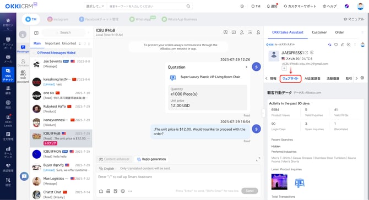The width and height of the screenshot is (369, 200).
Task: Click the notification bell 通知
Action: 272,6
